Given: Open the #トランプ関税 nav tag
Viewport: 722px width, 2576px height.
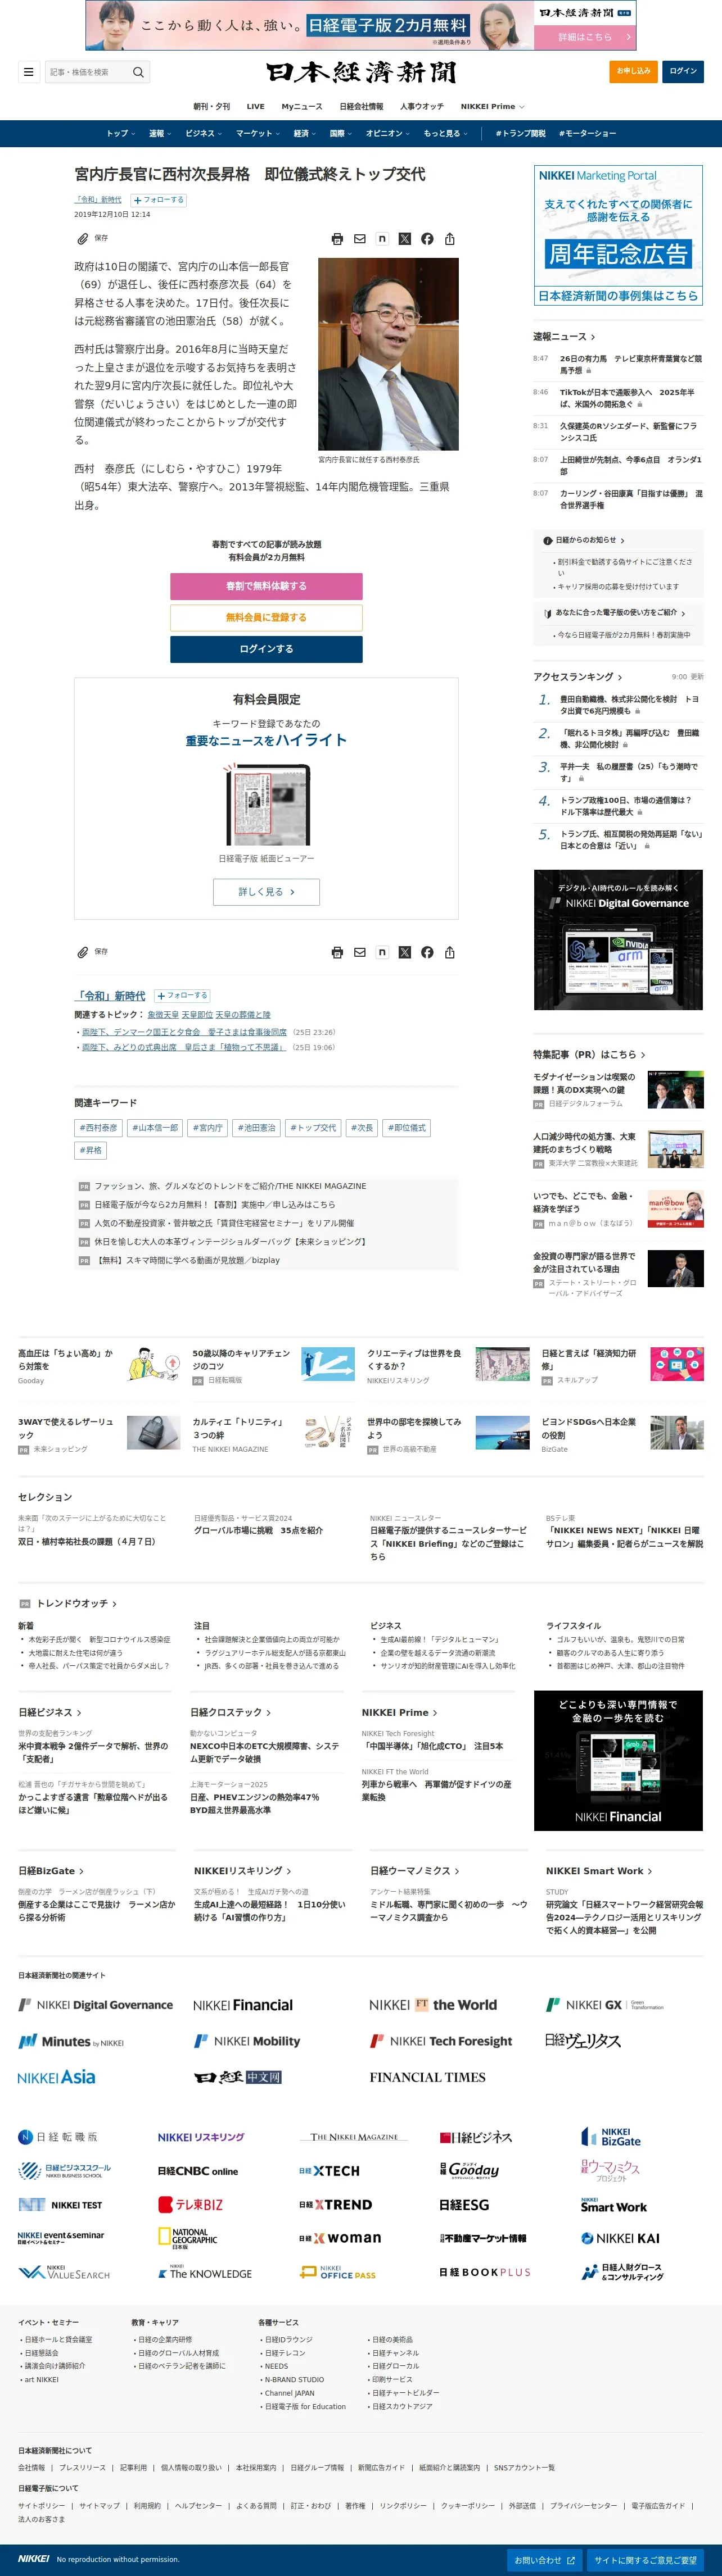Looking at the screenshot, I should coord(521,133).
